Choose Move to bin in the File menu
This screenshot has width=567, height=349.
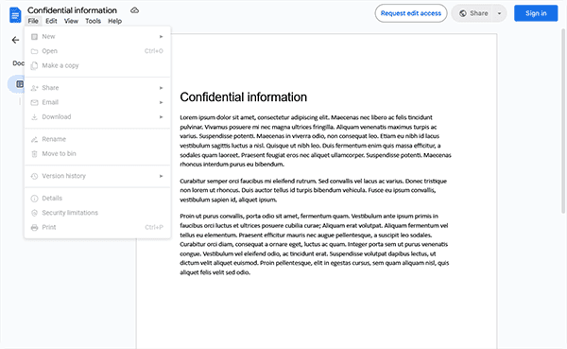pyautogui.click(x=97, y=154)
